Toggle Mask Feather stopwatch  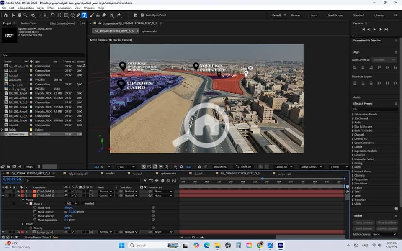[x=35, y=212]
